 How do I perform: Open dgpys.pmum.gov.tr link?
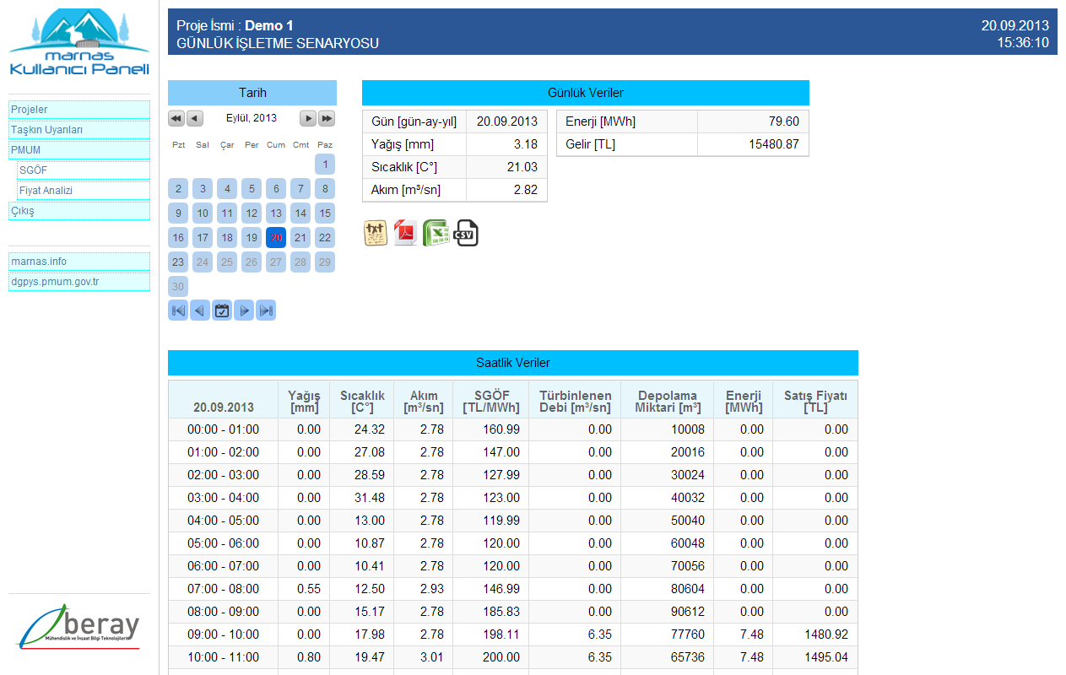click(x=79, y=282)
